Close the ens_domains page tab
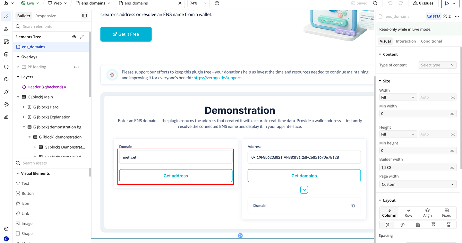Viewport: 462px width, 243px height. pos(180,3)
